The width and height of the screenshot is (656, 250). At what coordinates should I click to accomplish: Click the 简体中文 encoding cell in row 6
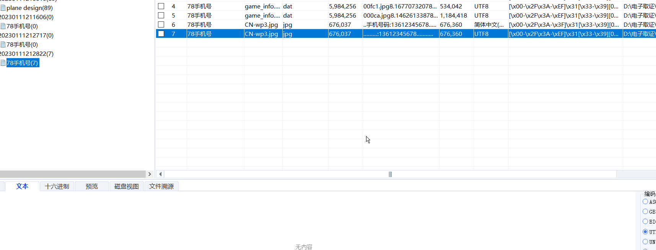coord(489,24)
